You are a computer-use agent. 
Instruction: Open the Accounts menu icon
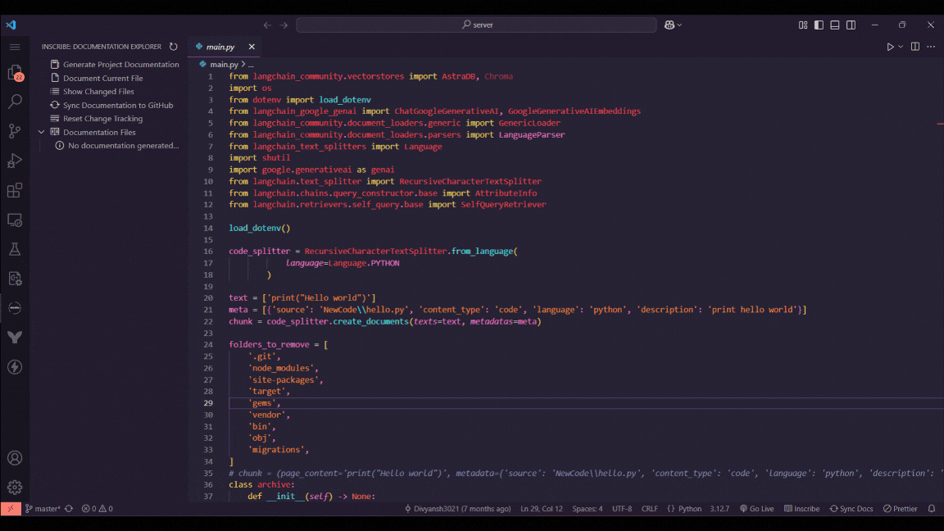coord(15,458)
